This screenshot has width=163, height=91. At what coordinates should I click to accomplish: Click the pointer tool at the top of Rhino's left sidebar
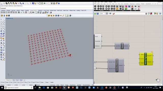[1, 19]
